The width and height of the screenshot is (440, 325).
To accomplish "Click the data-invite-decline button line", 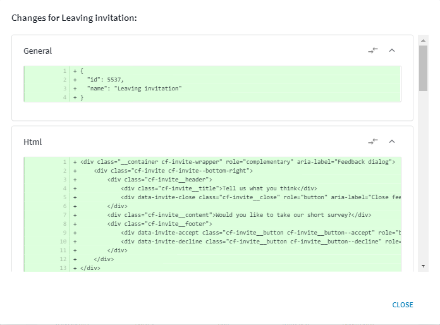I will coord(212,242).
